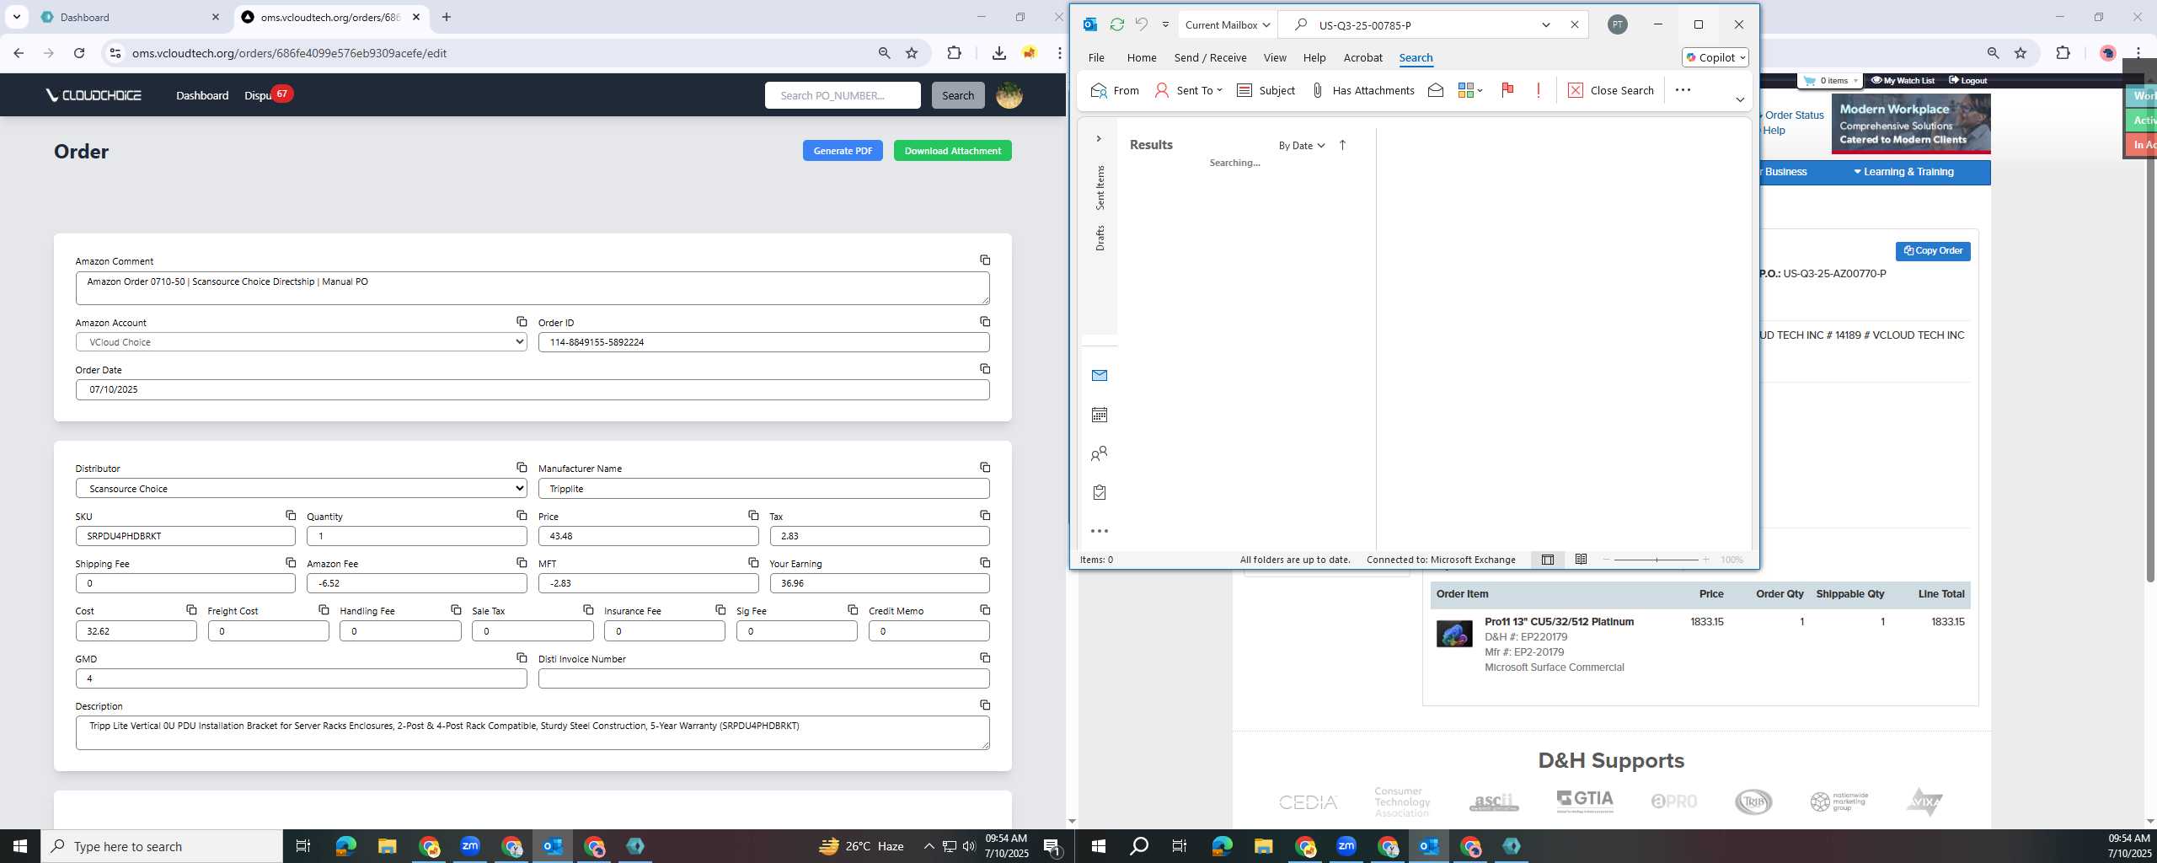Copy the Price field value
Viewport: 2157px width, 863px height.
click(x=753, y=516)
